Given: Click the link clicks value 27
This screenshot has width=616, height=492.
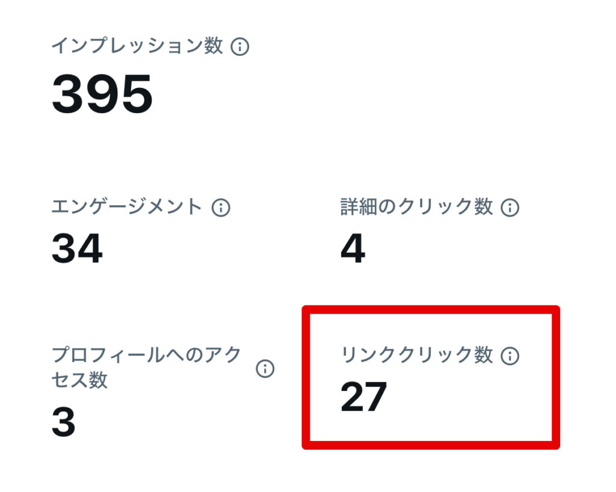Looking at the screenshot, I should point(363,397).
